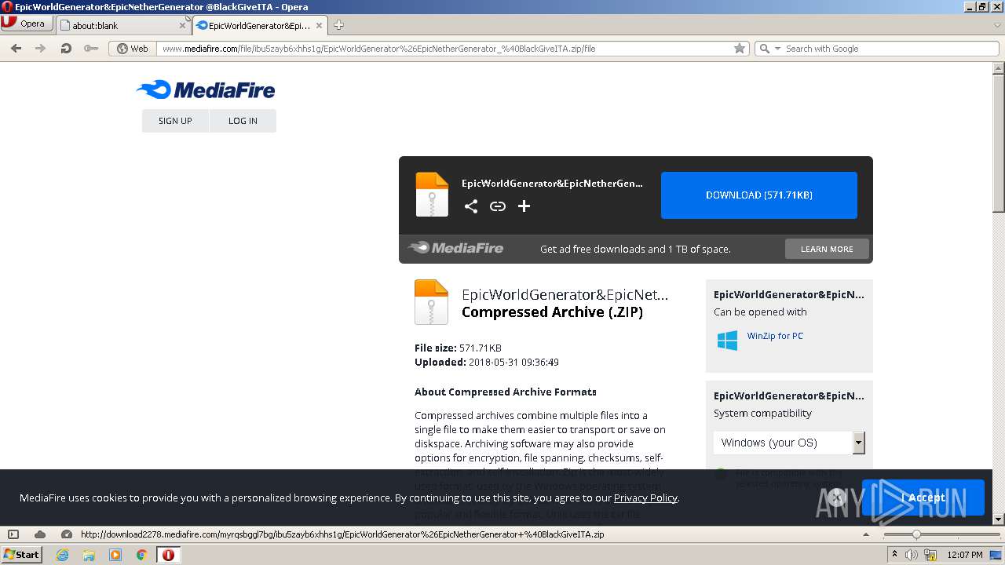Image resolution: width=1005 pixels, height=565 pixels.
Task: Click the File size: 571.71KB text
Action: tap(458, 348)
